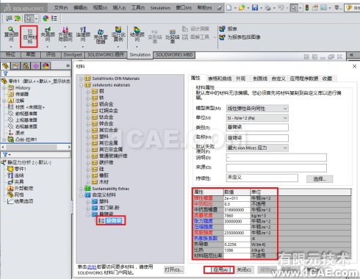Image resolution: width=360 pixels, height=279 pixels.
Task: Click the yield strength value cell 235000000
Action: pos(237,233)
